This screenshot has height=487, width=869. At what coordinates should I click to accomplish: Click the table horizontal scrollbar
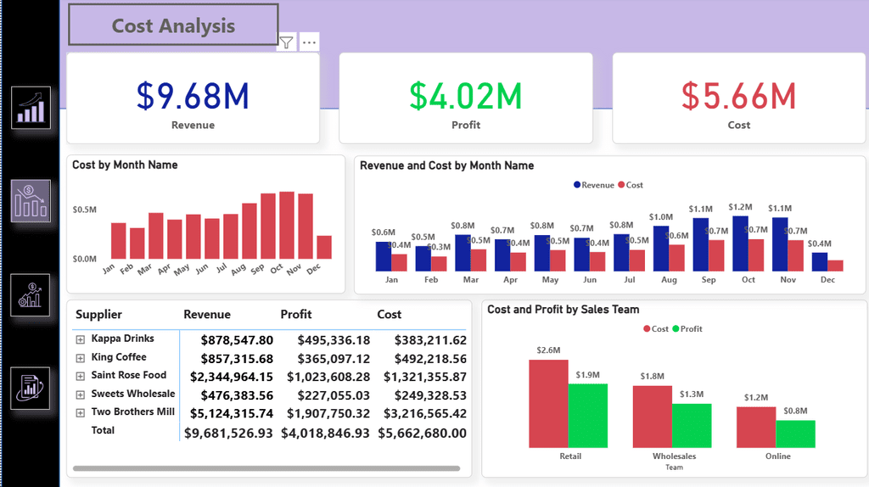click(266, 468)
